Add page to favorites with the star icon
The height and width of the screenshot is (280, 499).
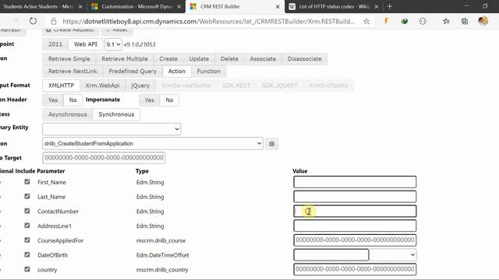coord(366,21)
